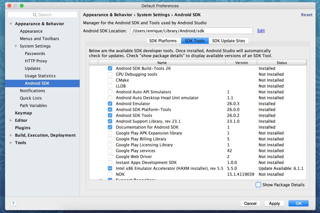Collapse the Appearance & Behavior section
The width and height of the screenshot is (320, 213).
pos(11,24)
